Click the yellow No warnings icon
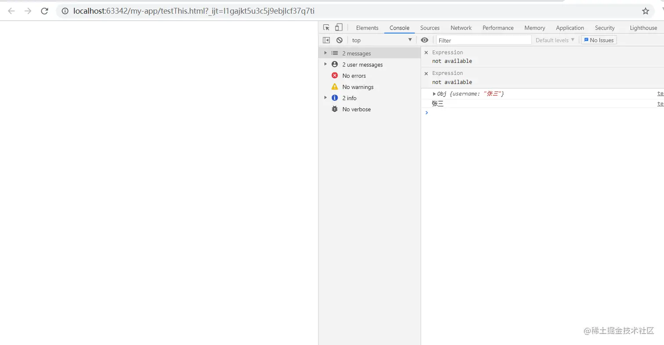 coord(335,87)
